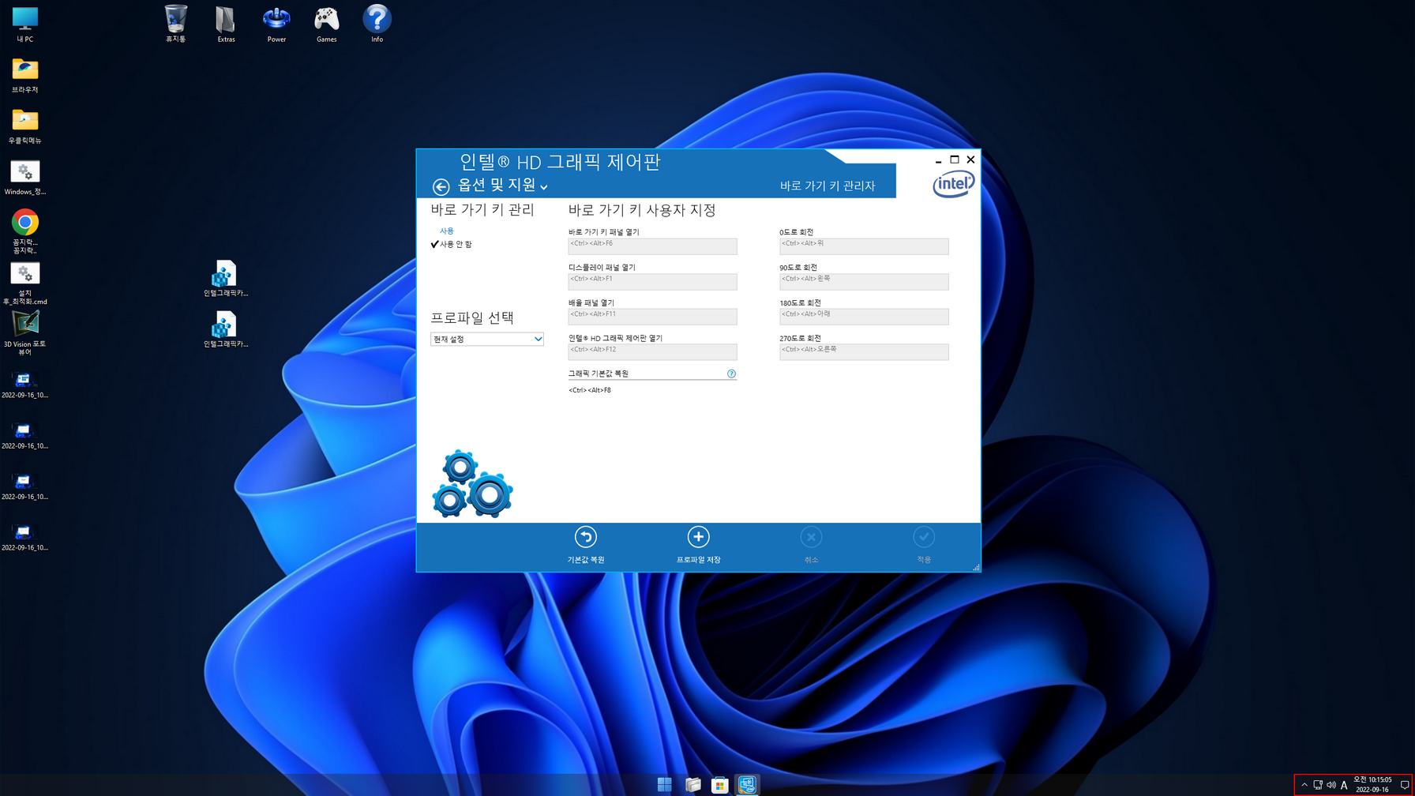Click the 기본값 복원 button
This screenshot has width=1415, height=796.
[586, 546]
